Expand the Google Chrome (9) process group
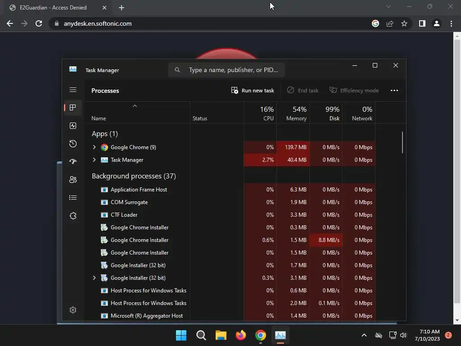Viewport: 461px width, 346px height. 95,147
